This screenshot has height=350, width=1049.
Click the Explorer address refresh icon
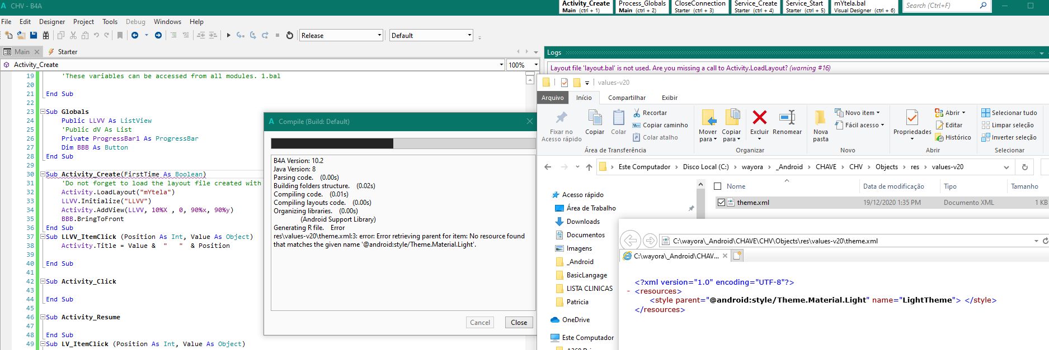pyautogui.click(x=1024, y=167)
